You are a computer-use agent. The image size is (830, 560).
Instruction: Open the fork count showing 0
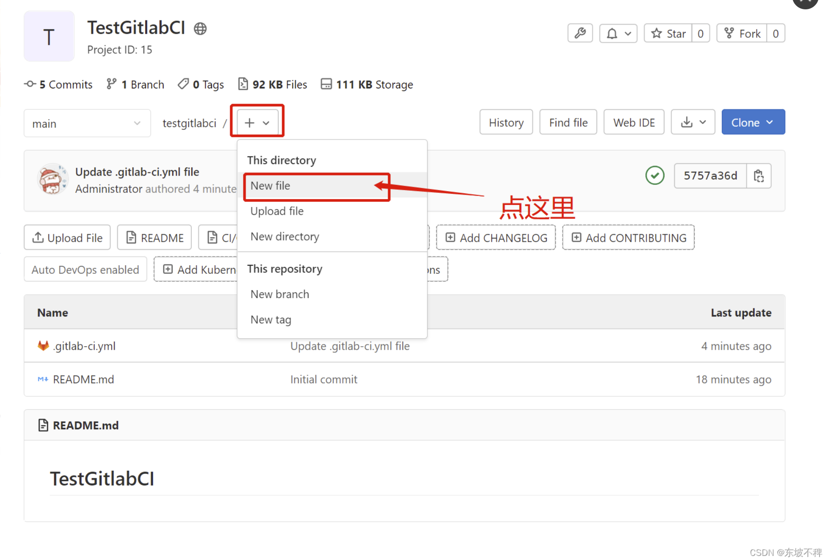pyautogui.click(x=776, y=33)
